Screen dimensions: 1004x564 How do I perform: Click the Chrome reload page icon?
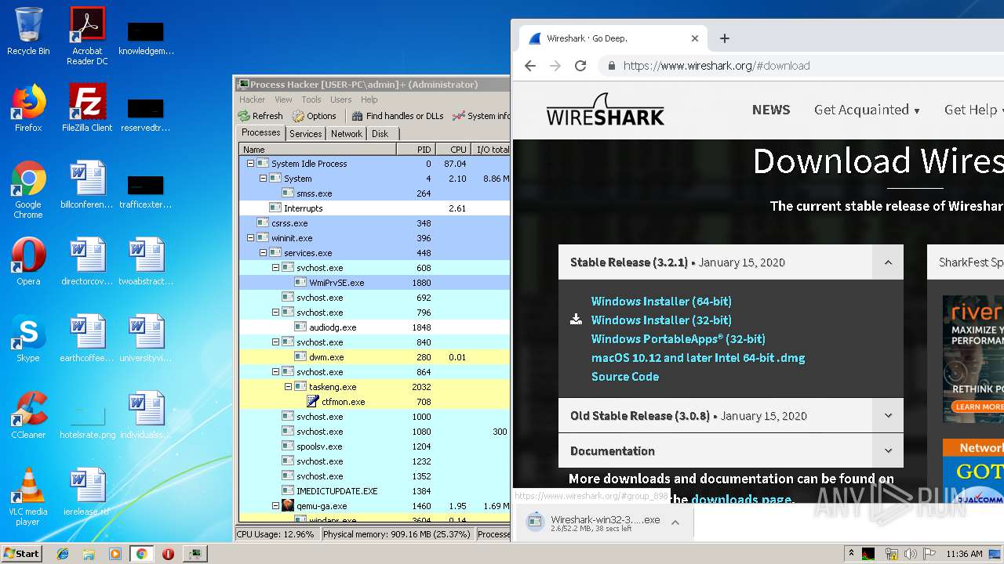point(580,66)
